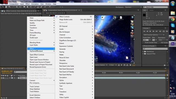176x99 pixels.
Task: Start RAM preview button
Action: 167,31
